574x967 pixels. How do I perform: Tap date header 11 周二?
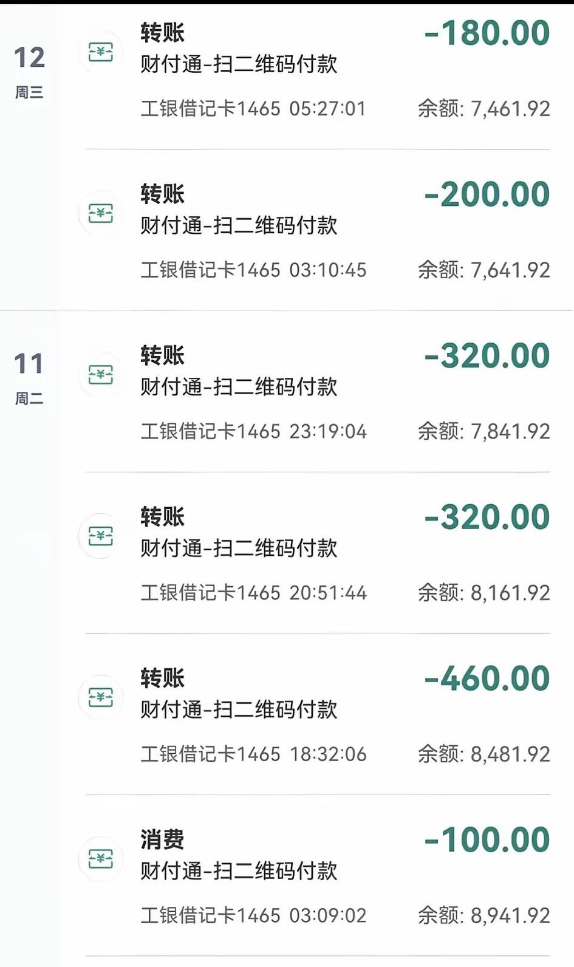pyautogui.click(x=29, y=378)
